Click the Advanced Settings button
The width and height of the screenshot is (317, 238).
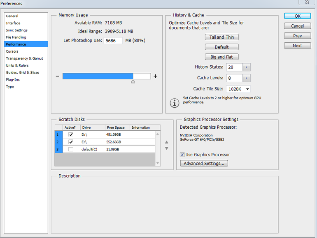[204, 164]
